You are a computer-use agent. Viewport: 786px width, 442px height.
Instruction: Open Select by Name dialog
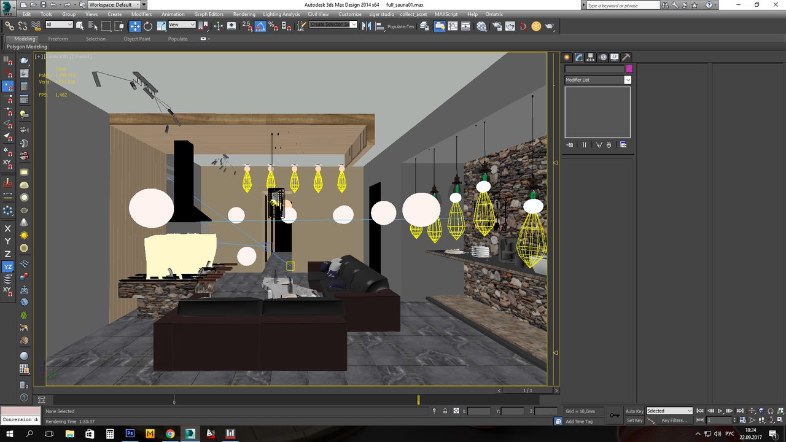92,26
